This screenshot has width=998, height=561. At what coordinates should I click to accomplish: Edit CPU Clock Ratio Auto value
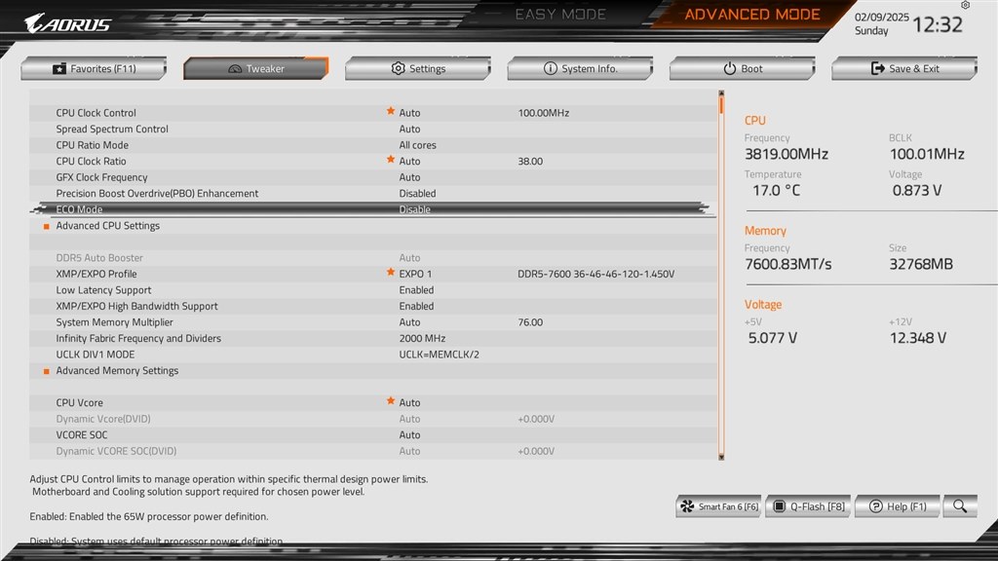click(x=409, y=161)
